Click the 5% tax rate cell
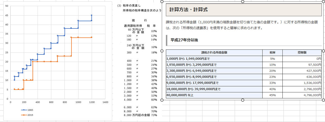Image resolution: width=325 pixels, height=122 pixels. pyautogui.click(x=272, y=59)
